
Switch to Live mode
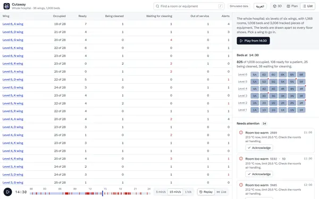(221, 192)
